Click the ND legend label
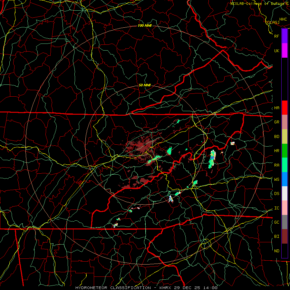 pyautogui.click(x=277, y=251)
